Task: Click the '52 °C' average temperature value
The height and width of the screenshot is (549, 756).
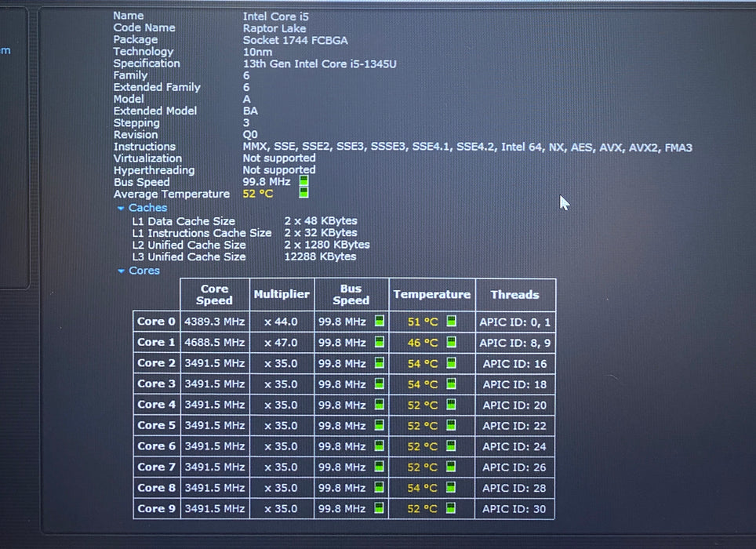Action: pos(258,194)
